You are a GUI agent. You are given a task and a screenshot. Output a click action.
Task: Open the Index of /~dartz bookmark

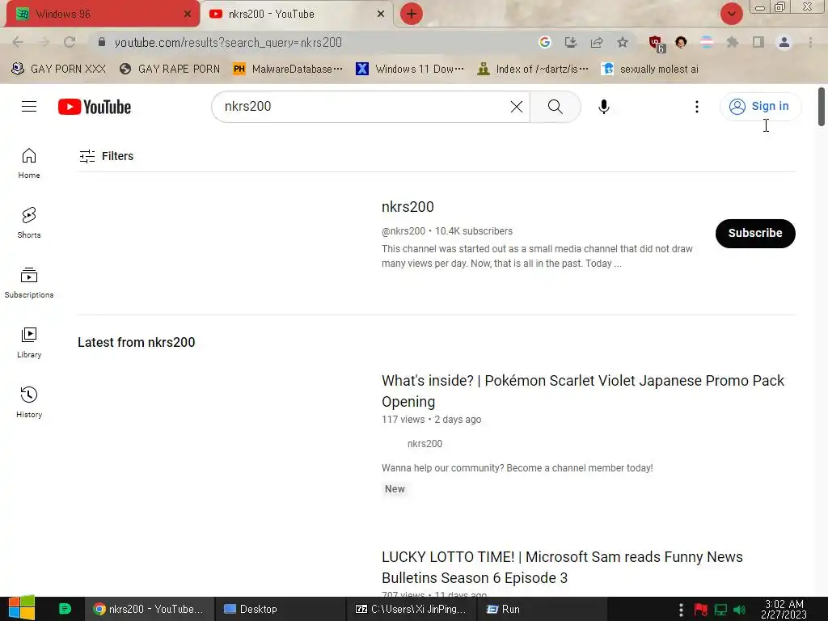click(x=532, y=70)
